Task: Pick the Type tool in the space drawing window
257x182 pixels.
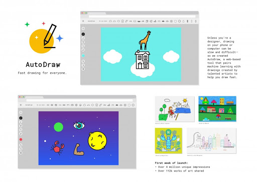Action: 21,126
